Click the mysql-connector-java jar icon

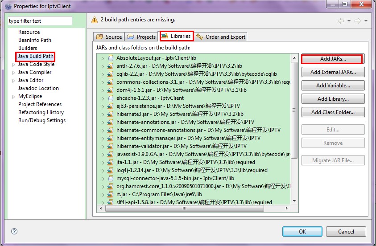pyautogui.click(x=111, y=178)
